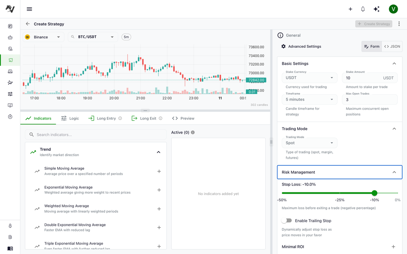This screenshot has height=254, width=407.
Task: Open the AI sparkle assistant icon
Action: click(376, 9)
